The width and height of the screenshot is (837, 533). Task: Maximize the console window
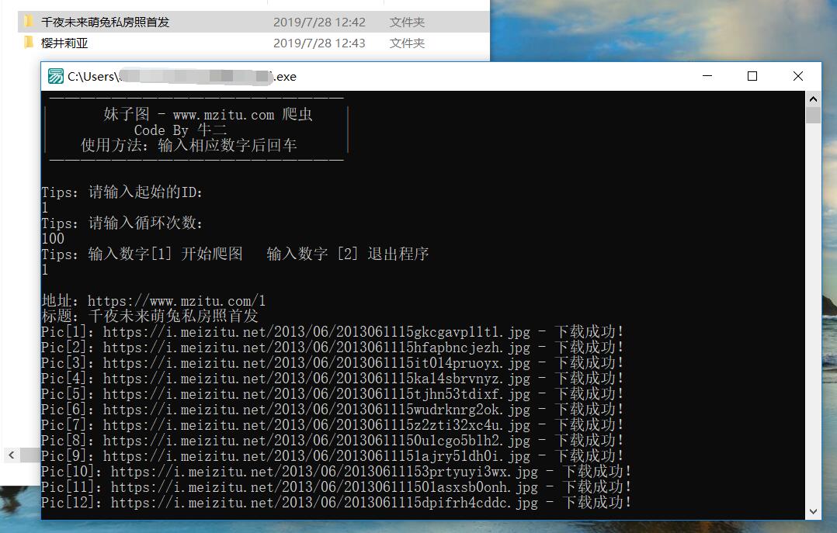coord(752,76)
